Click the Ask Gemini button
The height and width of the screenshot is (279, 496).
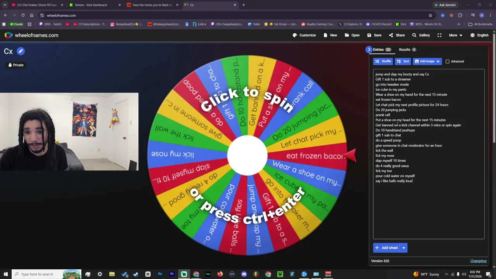click(445, 5)
